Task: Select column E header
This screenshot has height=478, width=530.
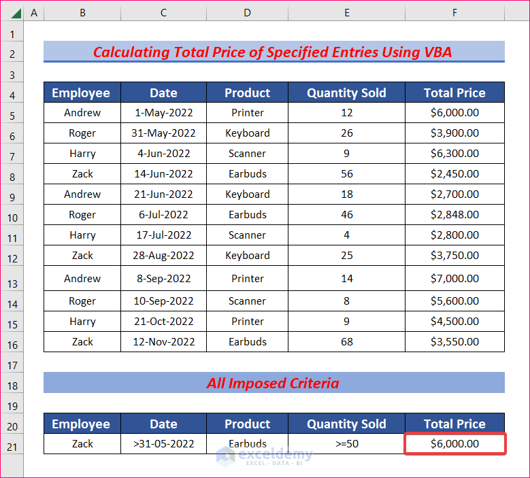Action: pos(346,13)
